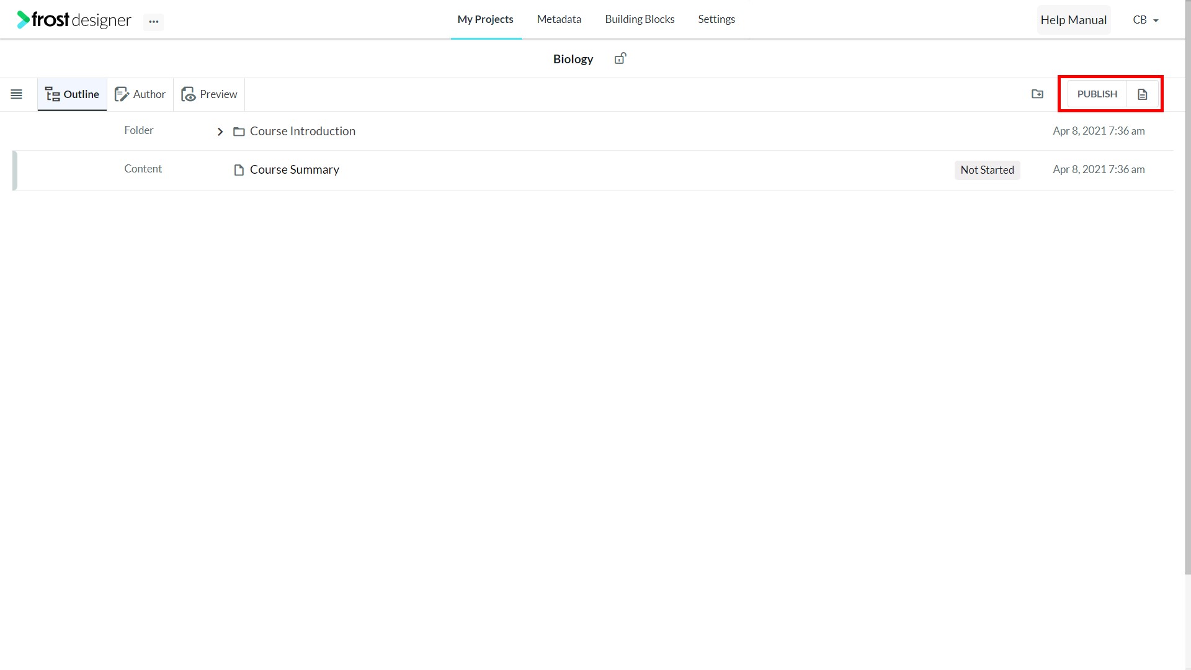This screenshot has width=1191, height=670.
Task: Open the three-dot menu beside the logo
Action: 154,22
